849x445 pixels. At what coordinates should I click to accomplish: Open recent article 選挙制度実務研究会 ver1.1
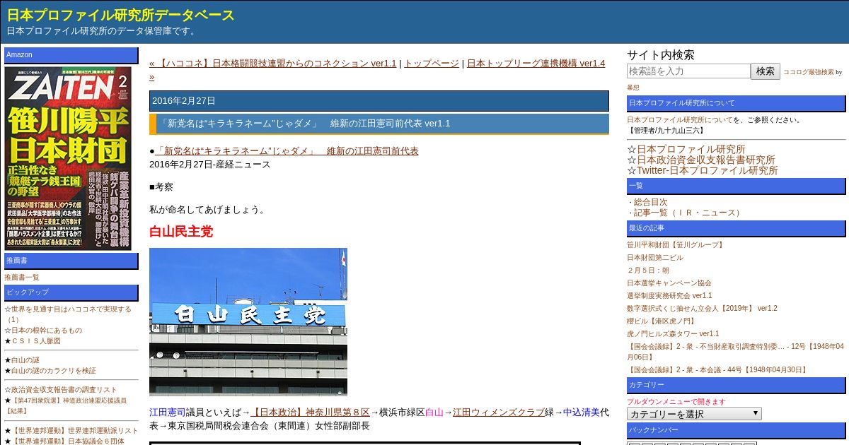click(x=669, y=296)
